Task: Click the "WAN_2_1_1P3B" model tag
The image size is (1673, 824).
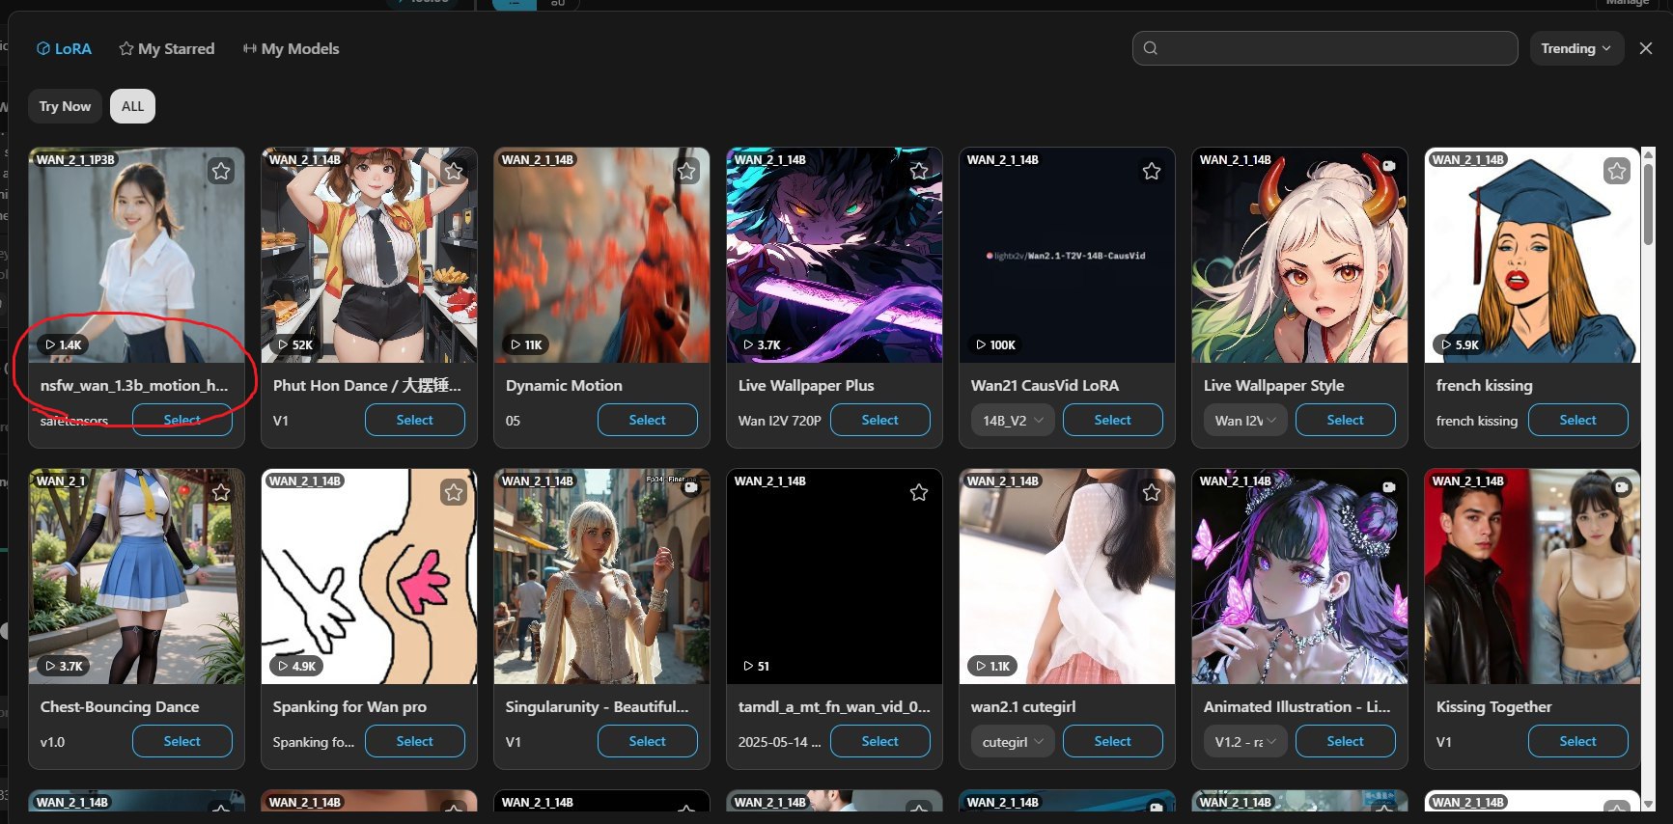Action: [x=75, y=160]
